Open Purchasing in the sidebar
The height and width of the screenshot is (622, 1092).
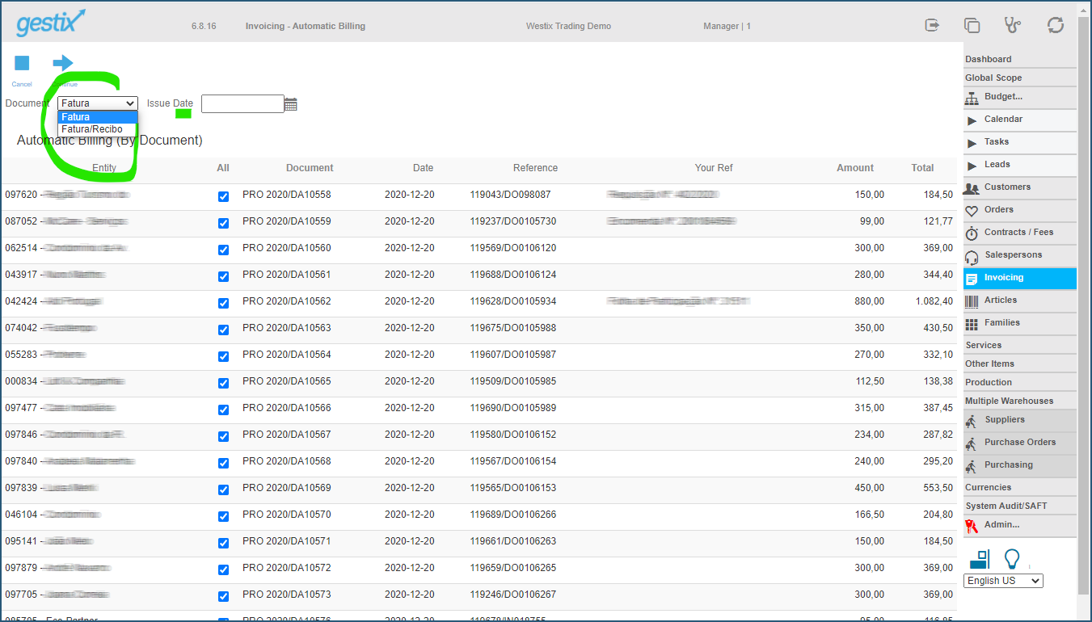[x=1020, y=465]
